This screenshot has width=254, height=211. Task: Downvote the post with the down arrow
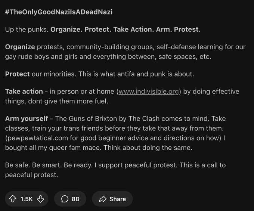coord(40,199)
